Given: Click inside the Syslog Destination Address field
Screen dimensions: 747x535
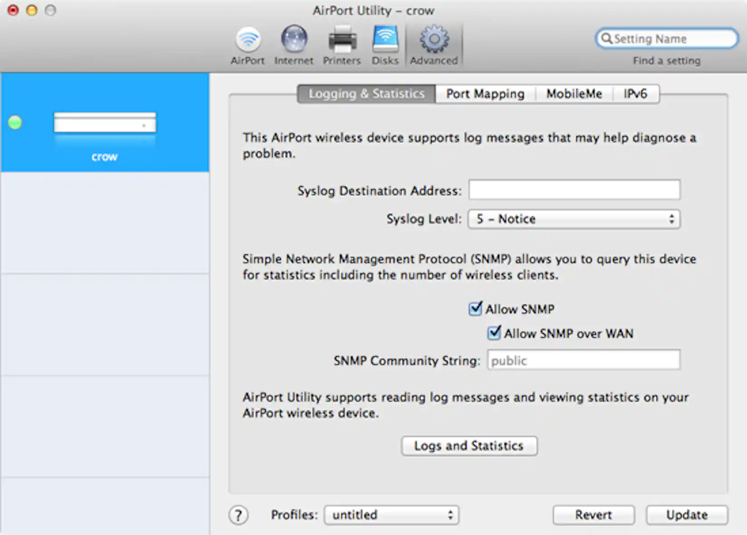Looking at the screenshot, I should (573, 190).
